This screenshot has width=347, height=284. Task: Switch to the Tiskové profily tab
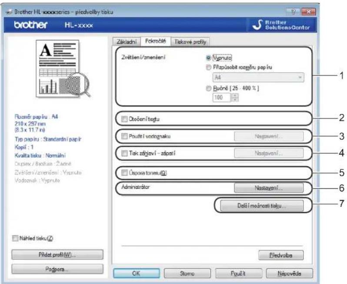point(190,42)
